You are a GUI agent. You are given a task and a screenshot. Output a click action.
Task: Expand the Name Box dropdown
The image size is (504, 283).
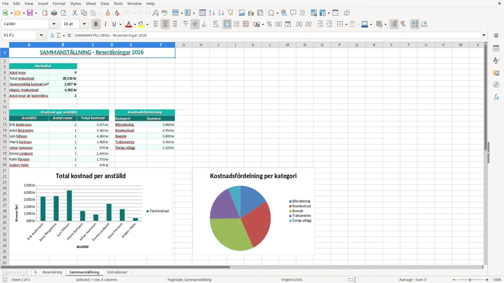(x=42, y=35)
